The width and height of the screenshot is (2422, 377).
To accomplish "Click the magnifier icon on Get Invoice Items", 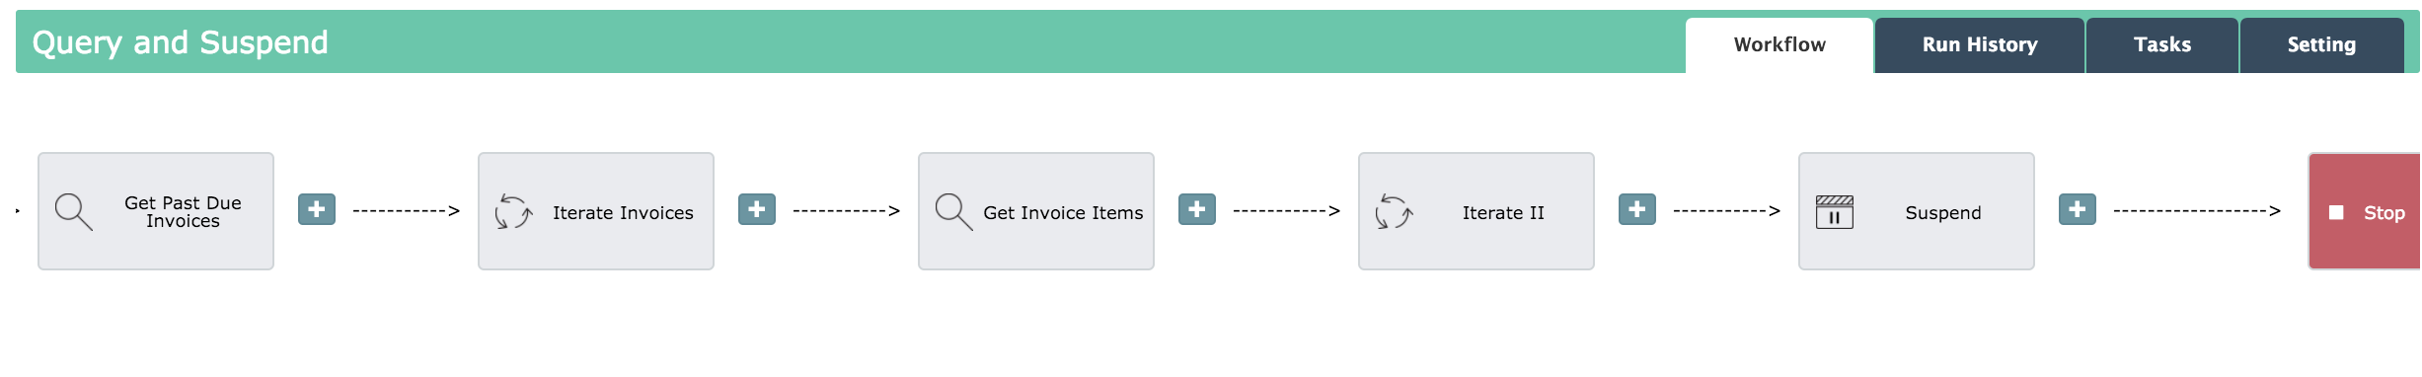I will (x=953, y=212).
